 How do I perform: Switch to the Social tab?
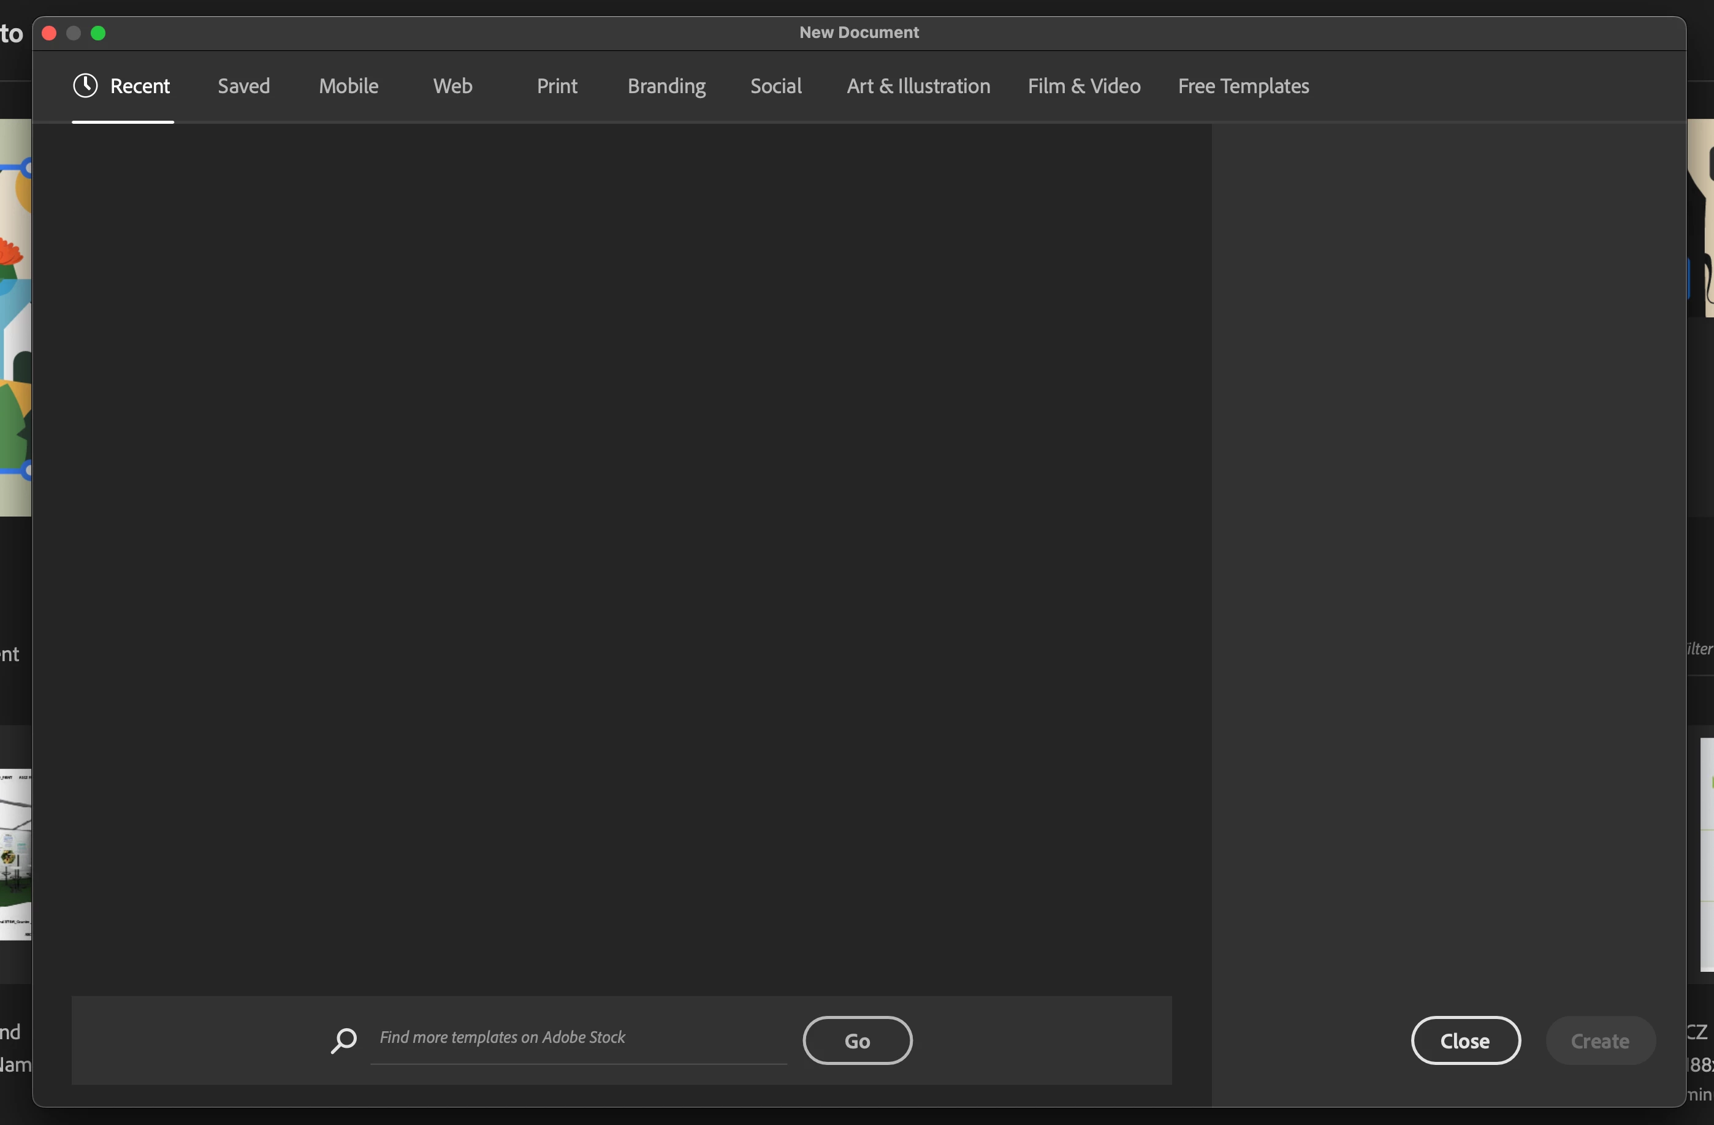(x=775, y=86)
